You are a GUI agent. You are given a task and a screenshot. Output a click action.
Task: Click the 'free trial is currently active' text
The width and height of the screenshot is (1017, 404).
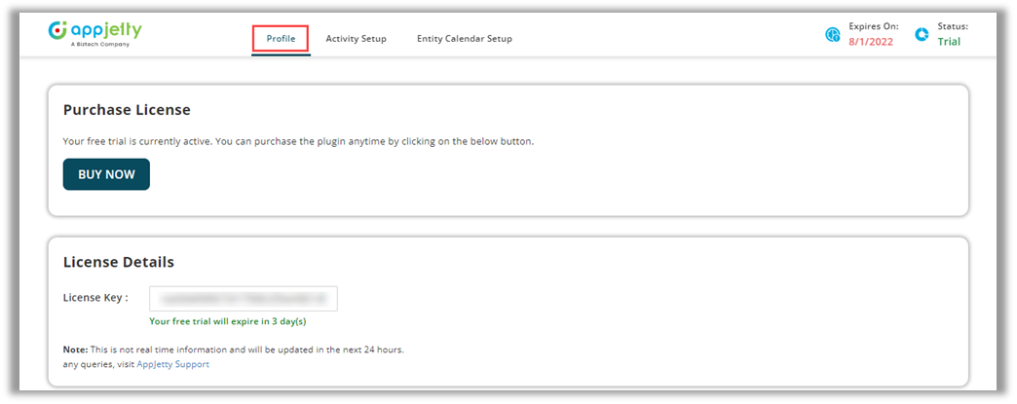298,141
